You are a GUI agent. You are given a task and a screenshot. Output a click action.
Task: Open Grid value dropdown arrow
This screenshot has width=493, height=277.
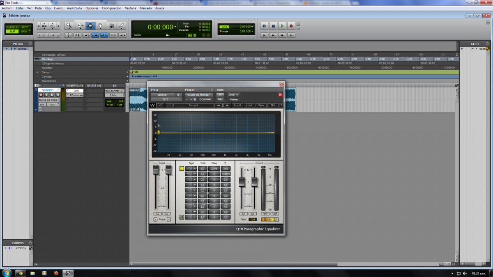(x=252, y=27)
